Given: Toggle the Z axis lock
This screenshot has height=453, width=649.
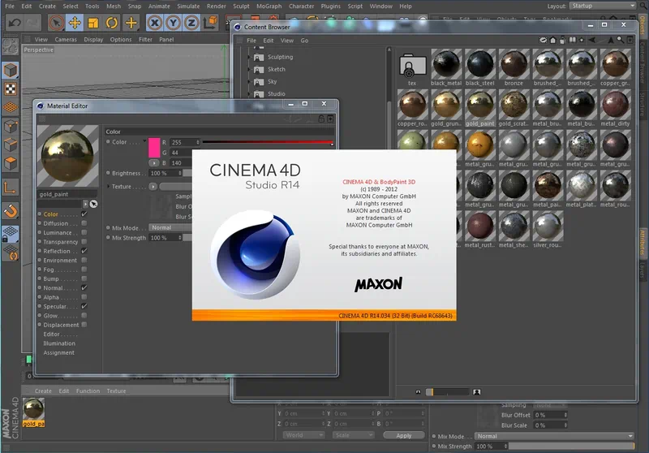Looking at the screenshot, I should point(191,23).
